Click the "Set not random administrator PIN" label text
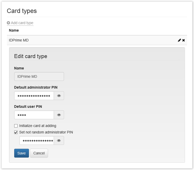The height and width of the screenshot is (170, 194). pos(46,132)
